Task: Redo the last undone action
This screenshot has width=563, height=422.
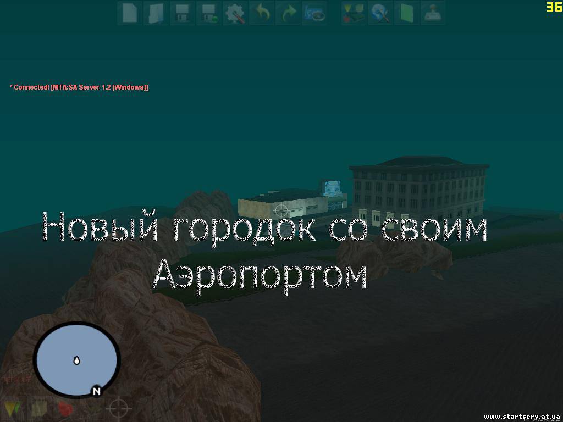Action: [x=288, y=13]
